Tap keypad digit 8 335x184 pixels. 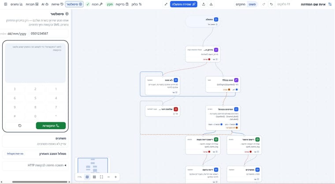click(x=35, y=107)
